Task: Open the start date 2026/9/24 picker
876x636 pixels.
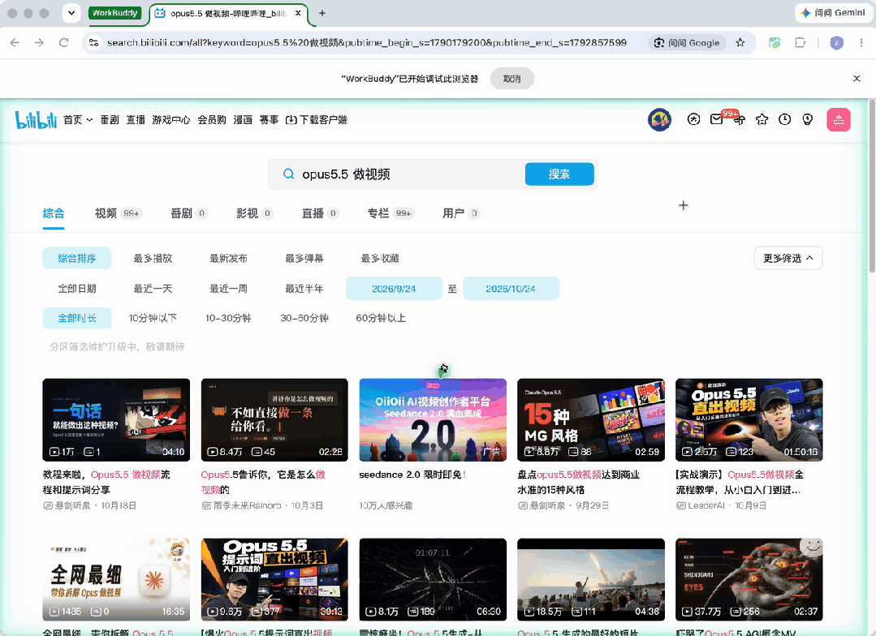Action: click(394, 289)
